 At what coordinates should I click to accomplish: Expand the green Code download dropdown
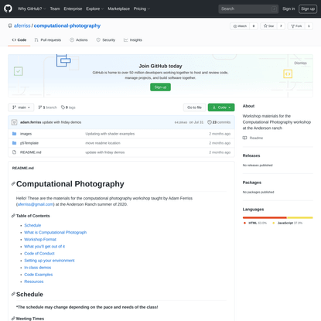[221, 108]
